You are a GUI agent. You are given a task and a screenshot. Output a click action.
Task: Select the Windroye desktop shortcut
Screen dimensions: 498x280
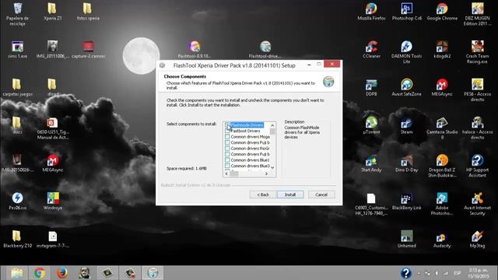[x=52, y=201]
